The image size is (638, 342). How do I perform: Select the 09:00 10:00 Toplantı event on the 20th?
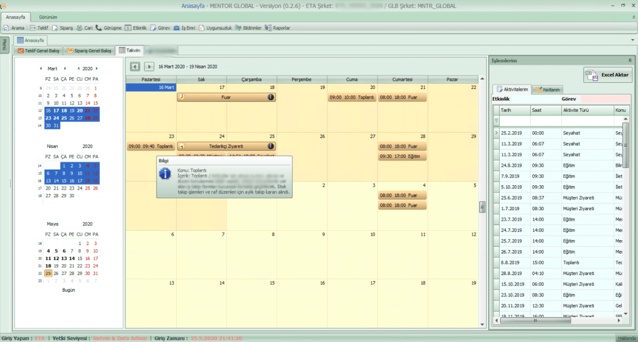(352, 98)
